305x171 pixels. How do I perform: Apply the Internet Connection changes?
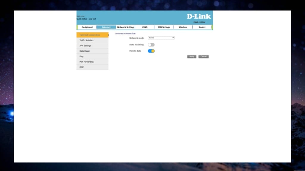pyautogui.click(x=192, y=56)
